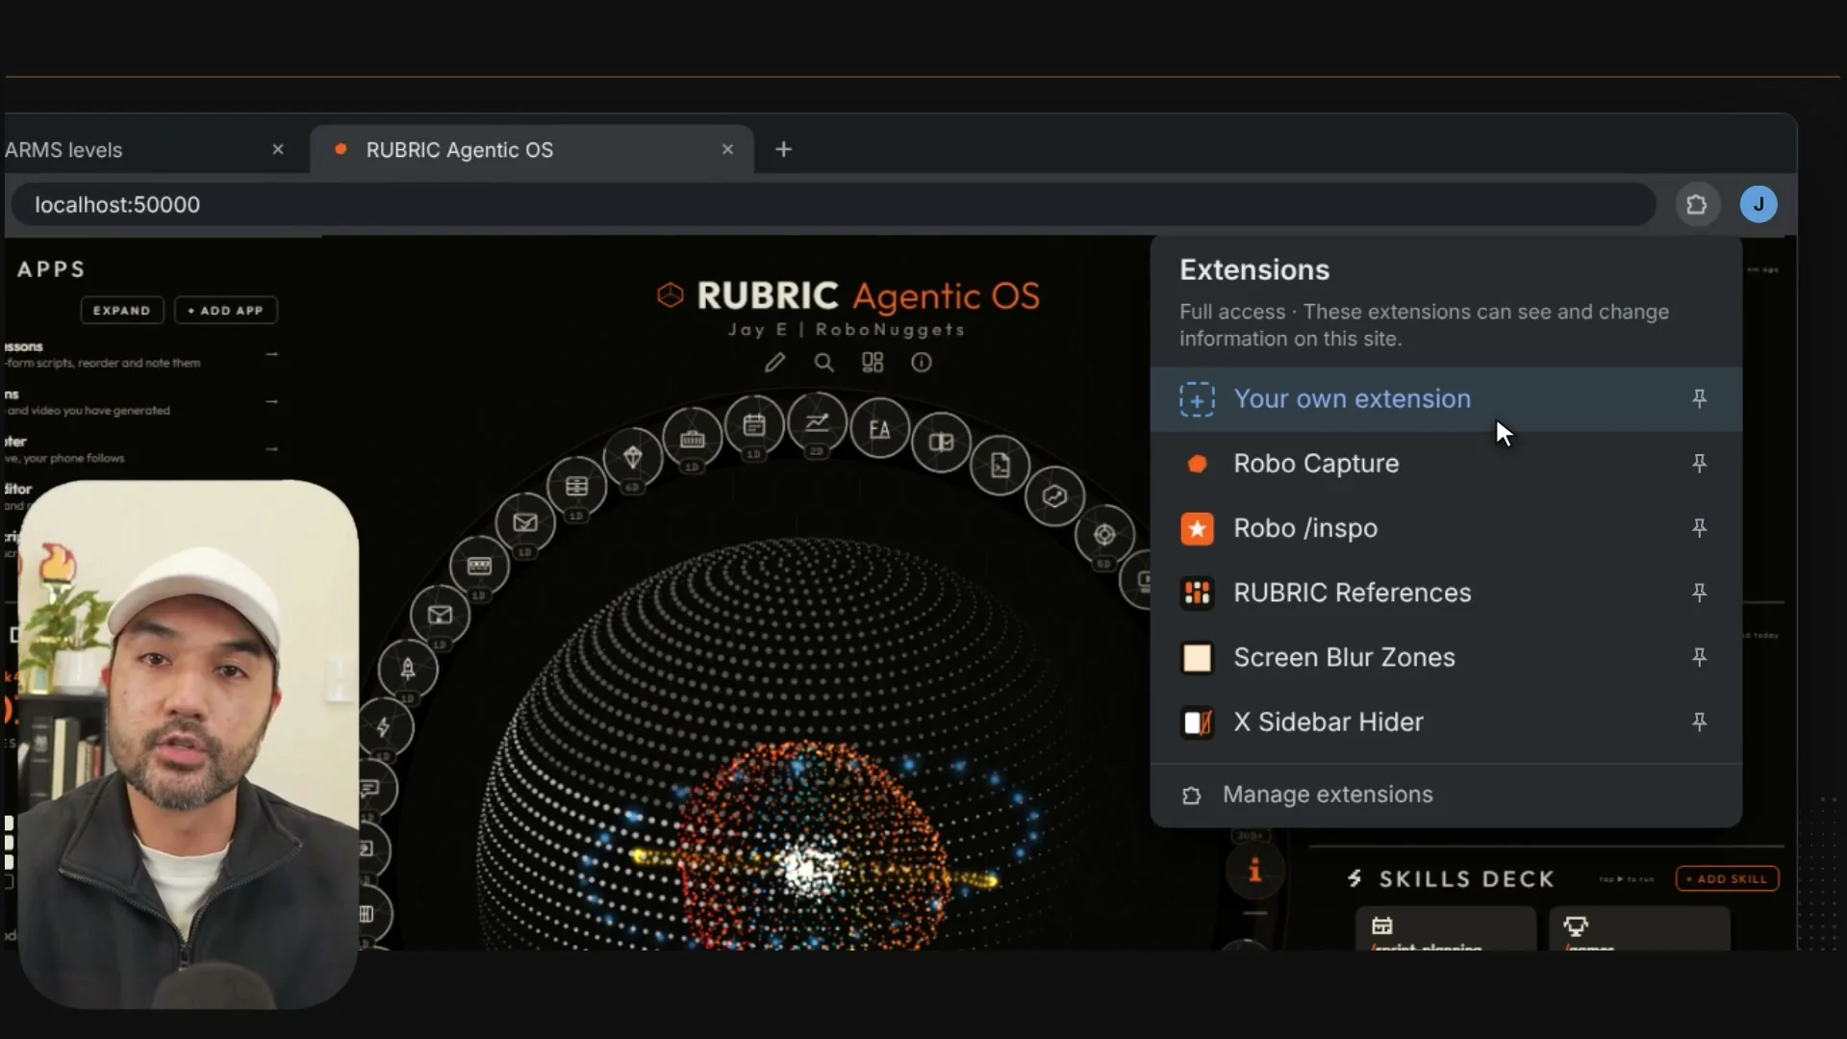Open the calendar app node on the arc
1847x1039 pixels.
754,424
